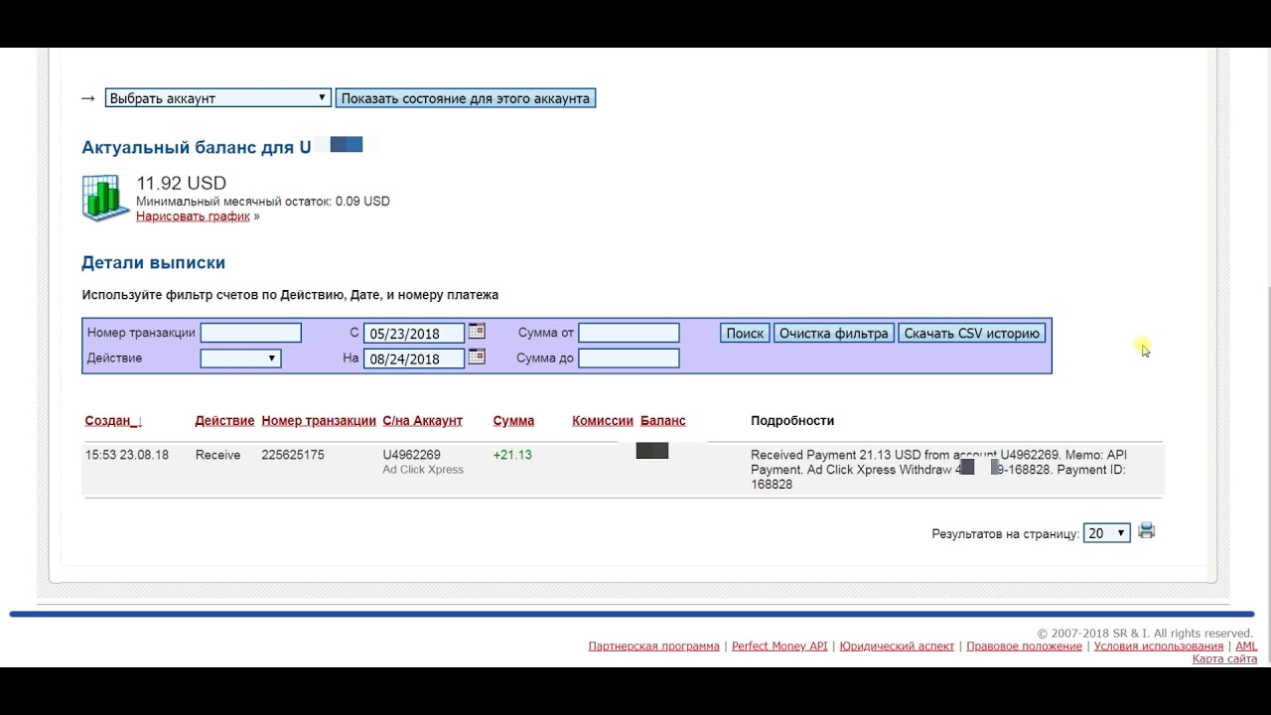The height and width of the screenshot is (715, 1271).
Task: Click the 'Receive' action cell
Action: (x=217, y=455)
